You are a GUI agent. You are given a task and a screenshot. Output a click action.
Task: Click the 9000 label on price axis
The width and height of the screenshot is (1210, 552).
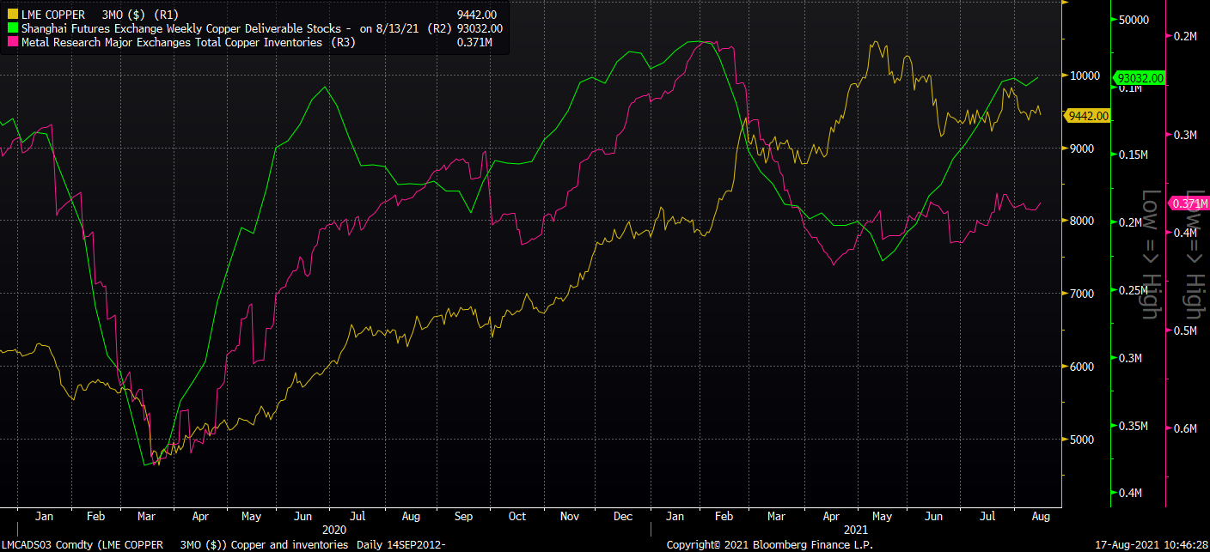[1083, 149]
